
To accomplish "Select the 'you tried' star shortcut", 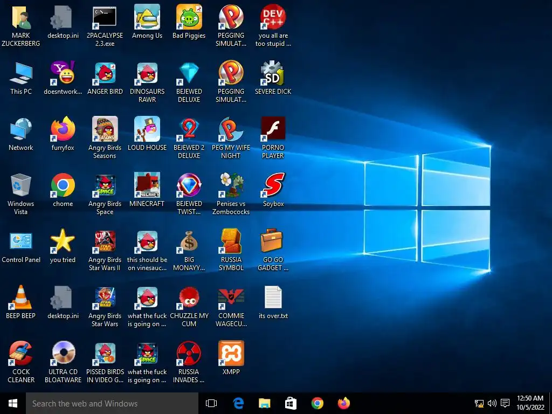I will click(63, 241).
